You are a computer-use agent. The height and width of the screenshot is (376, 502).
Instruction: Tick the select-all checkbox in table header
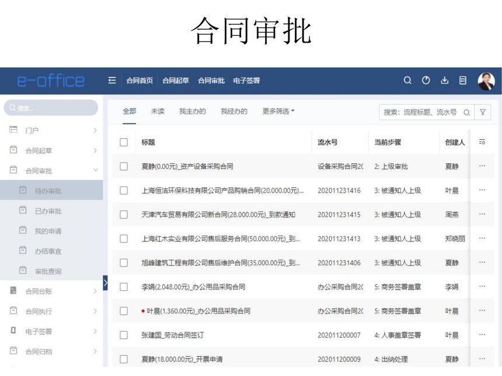tap(124, 142)
